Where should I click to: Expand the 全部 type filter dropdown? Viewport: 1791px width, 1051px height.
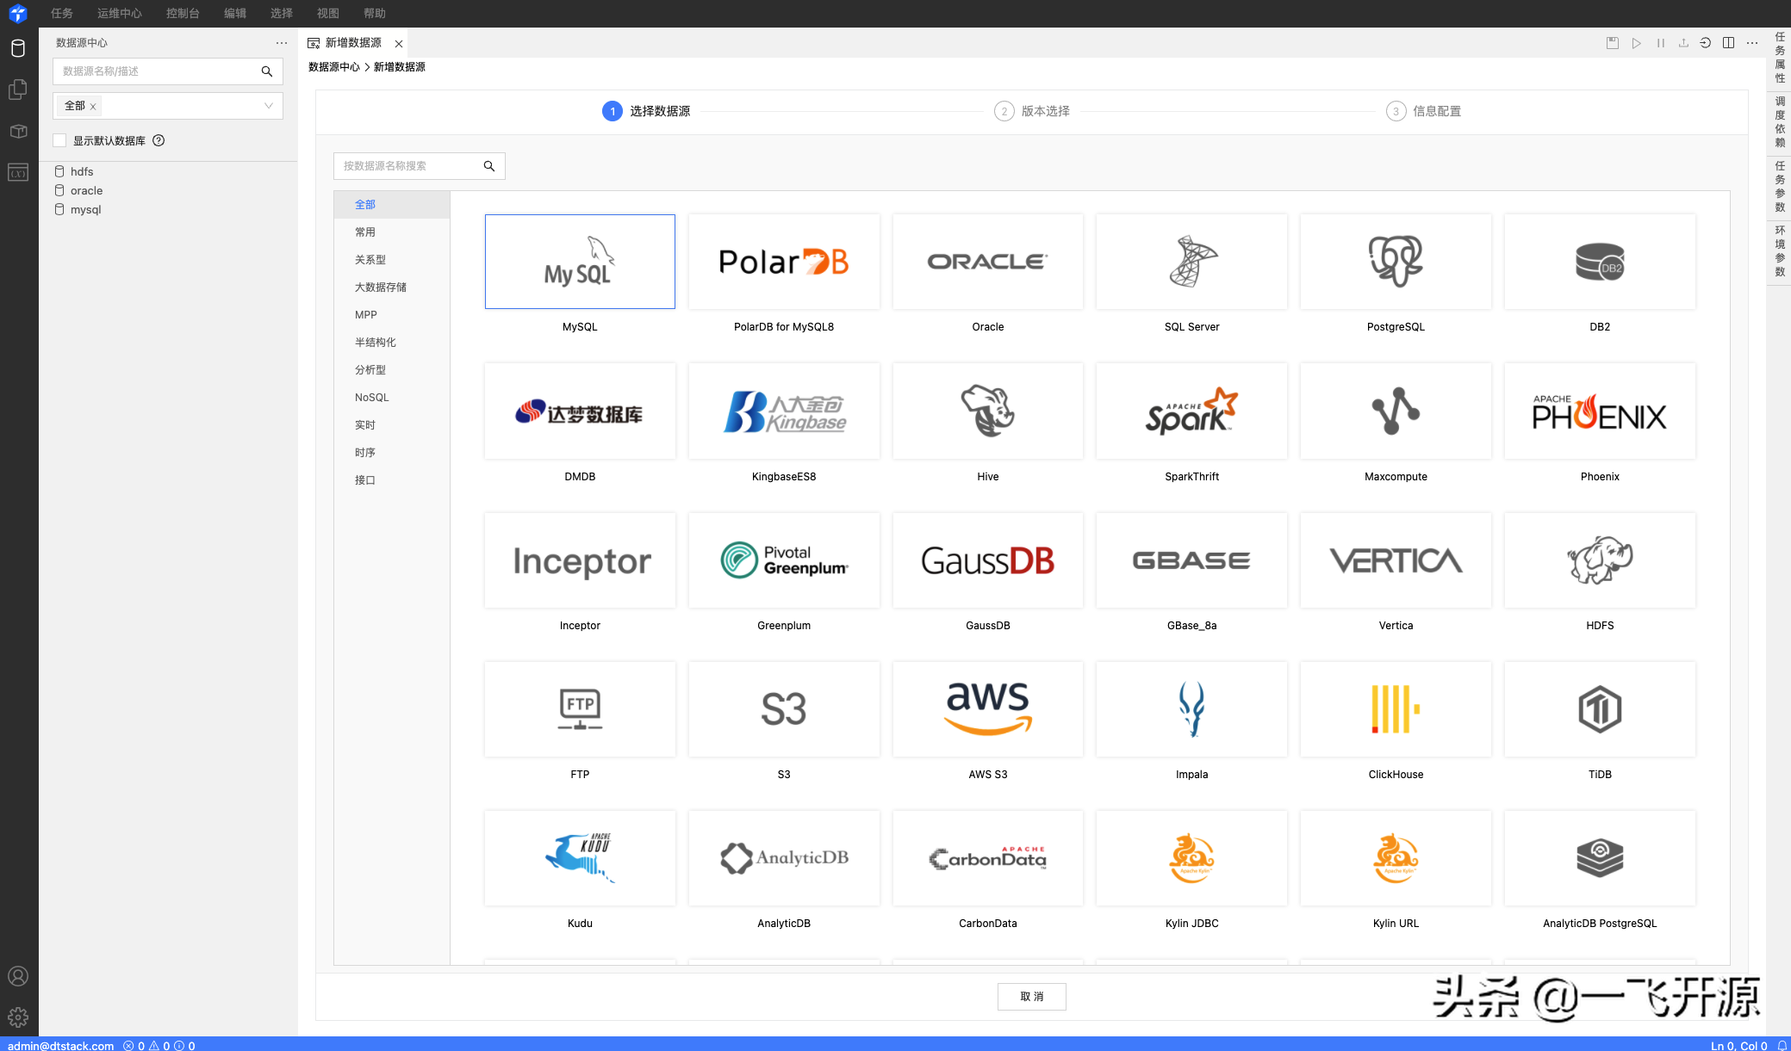pyautogui.click(x=269, y=106)
